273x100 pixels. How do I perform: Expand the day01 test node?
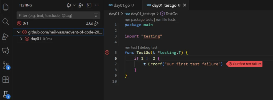coord(21,39)
